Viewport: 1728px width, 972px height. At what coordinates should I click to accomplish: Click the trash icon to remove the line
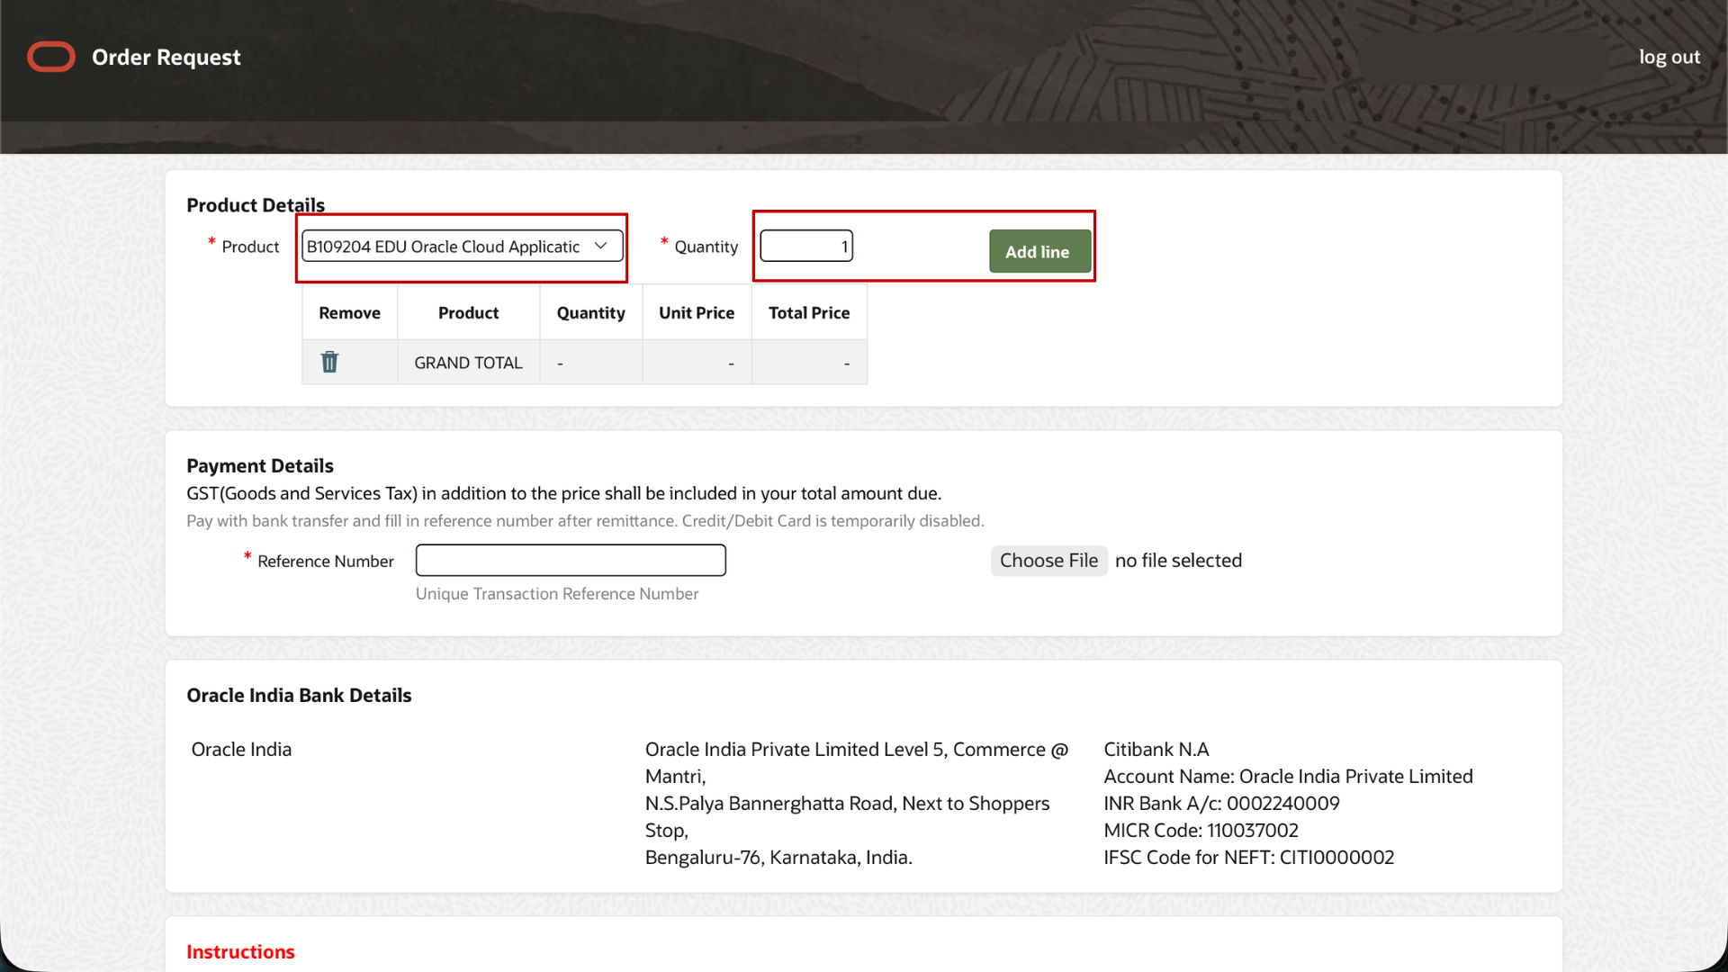click(329, 362)
